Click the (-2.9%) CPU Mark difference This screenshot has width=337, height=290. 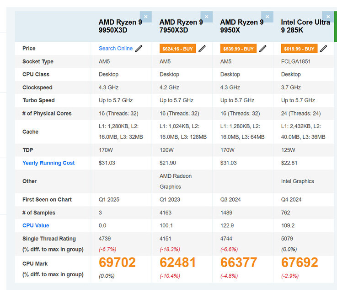[x=290, y=276]
